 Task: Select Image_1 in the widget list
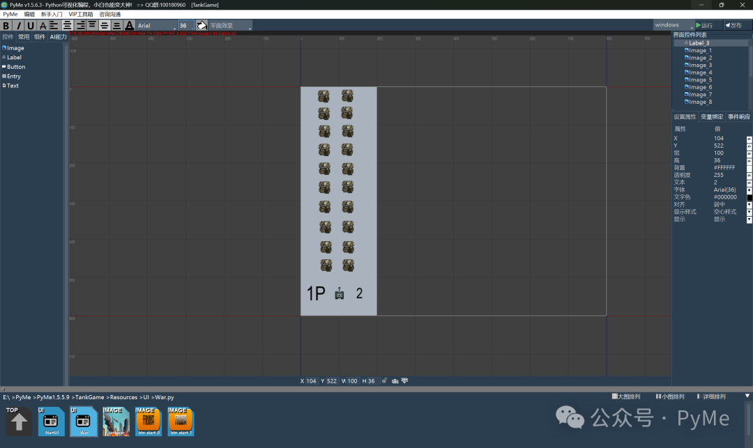pyautogui.click(x=698, y=50)
